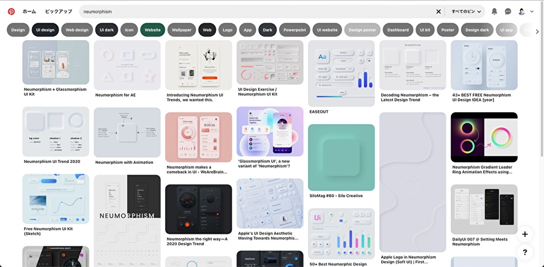This screenshot has width=544, height=267.
Task: Click the 43+ BEST FREE Neumorphism title
Action: click(481, 97)
